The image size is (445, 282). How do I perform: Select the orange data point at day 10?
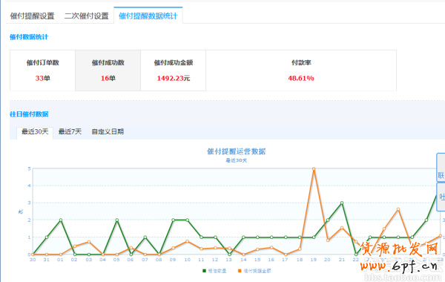click(188, 241)
